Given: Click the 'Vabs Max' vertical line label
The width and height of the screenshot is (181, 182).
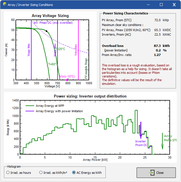Looking at the screenshot, I should click(x=76, y=50).
